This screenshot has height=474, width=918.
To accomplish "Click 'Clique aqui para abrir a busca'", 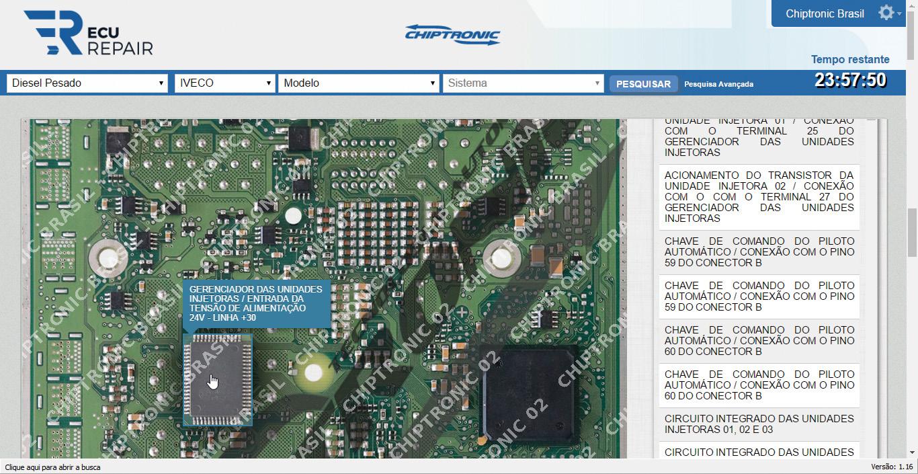I will point(52,467).
